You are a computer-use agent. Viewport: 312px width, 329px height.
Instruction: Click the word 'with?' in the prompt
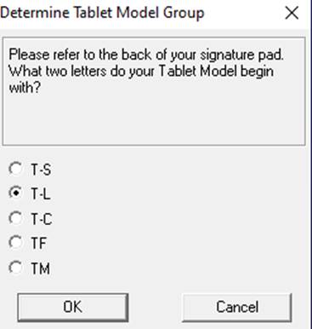click(25, 88)
